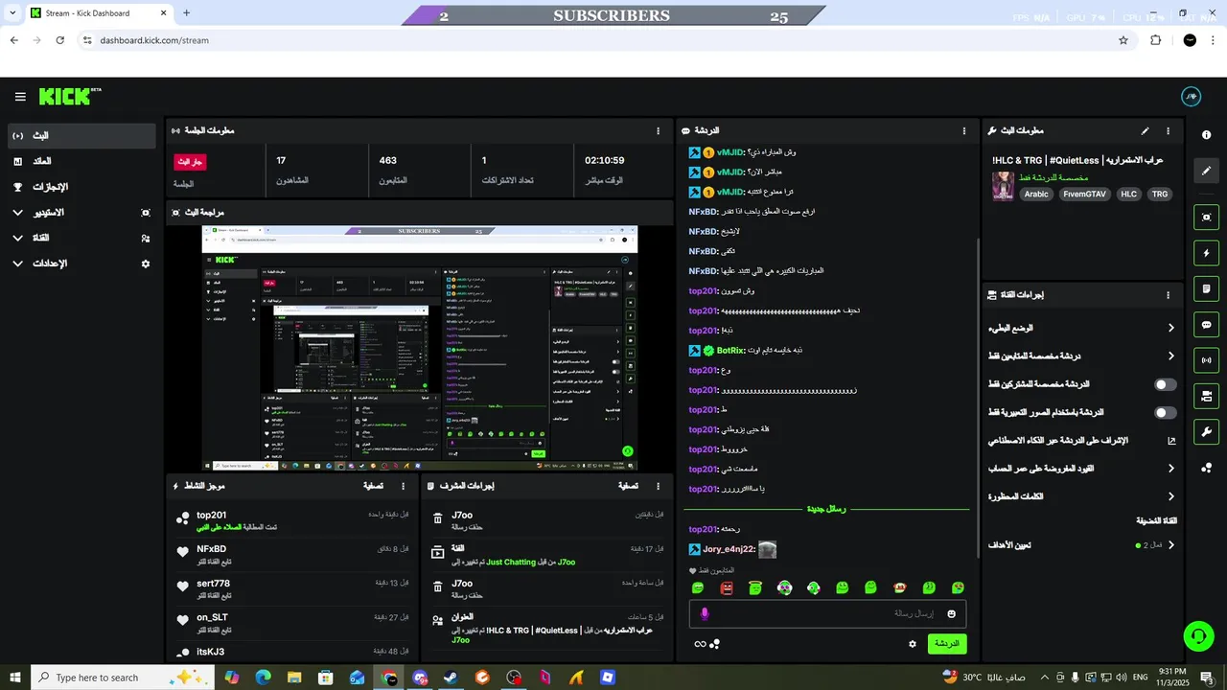Open the green support headset bubble
This screenshot has height=690, width=1227.
[1197, 635]
